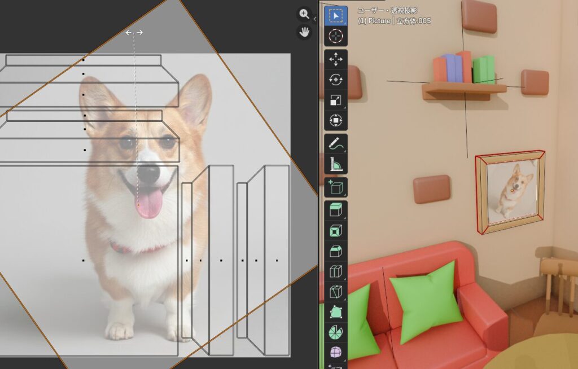The height and width of the screenshot is (369, 578).
Task: Select the Annotate pencil tool
Action: (336, 144)
